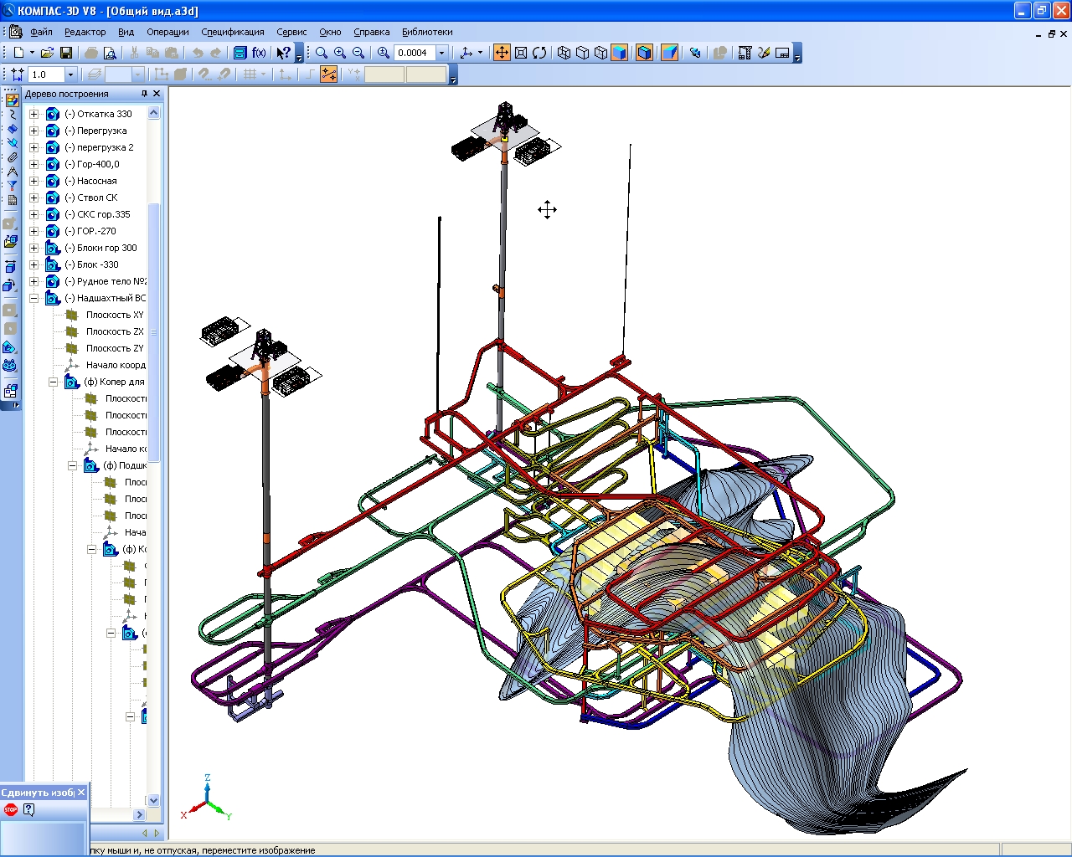Toggle the editing mode button atop the sidebar
Screen dimensions: 1072x857
pos(12,100)
